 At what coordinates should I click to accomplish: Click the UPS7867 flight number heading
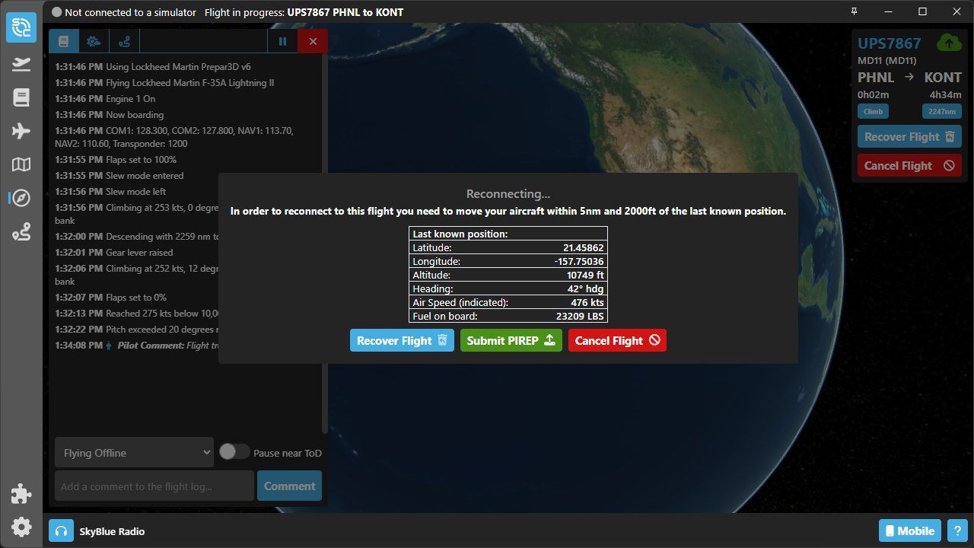(x=890, y=43)
